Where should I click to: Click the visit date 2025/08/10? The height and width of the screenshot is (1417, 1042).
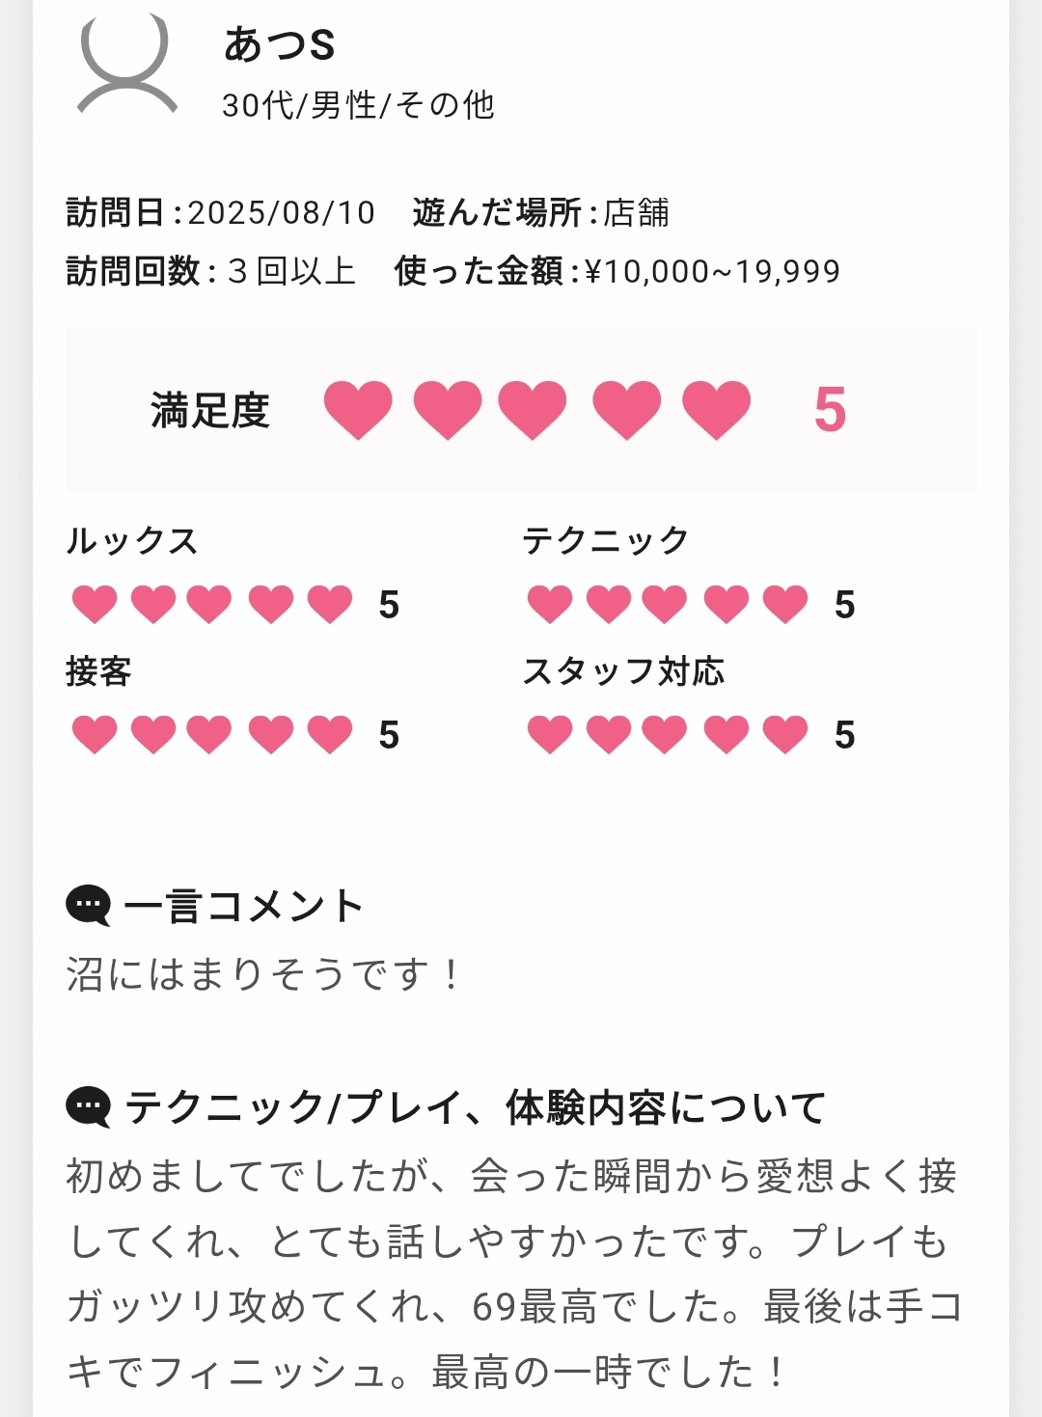click(281, 212)
